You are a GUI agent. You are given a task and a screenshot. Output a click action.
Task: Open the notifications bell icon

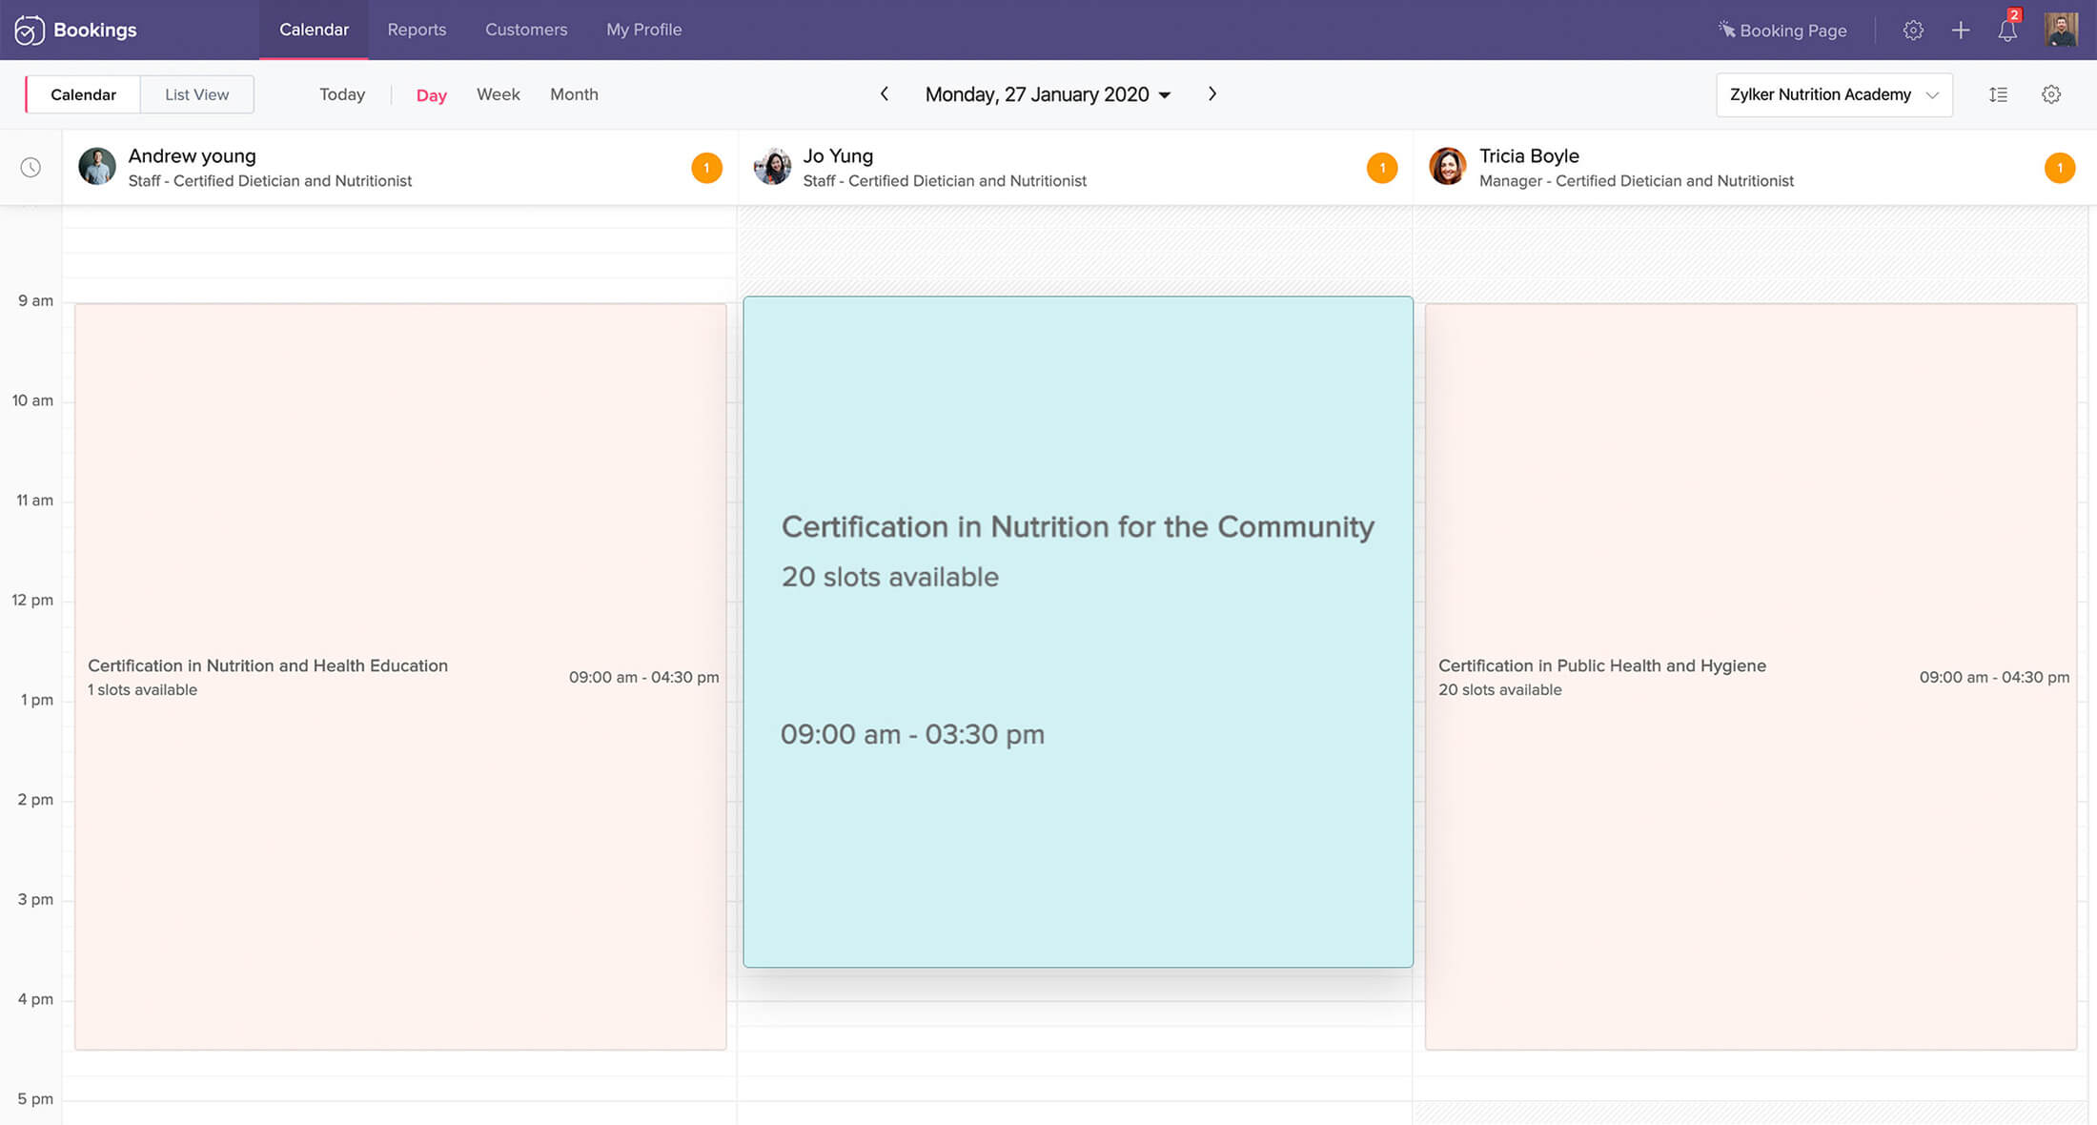click(x=2006, y=31)
